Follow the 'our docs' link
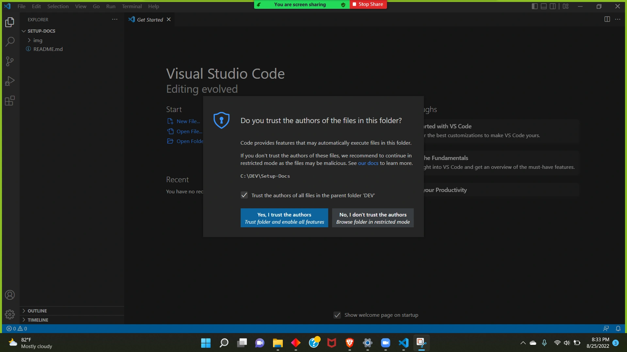Image resolution: width=627 pixels, height=352 pixels. point(368,163)
